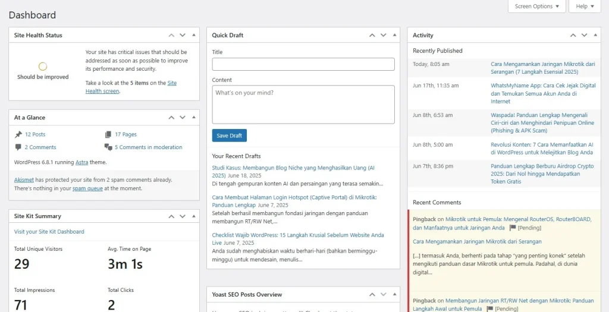The width and height of the screenshot is (609, 312).
Task: Click the Quick Draft Title field
Action: (x=303, y=64)
